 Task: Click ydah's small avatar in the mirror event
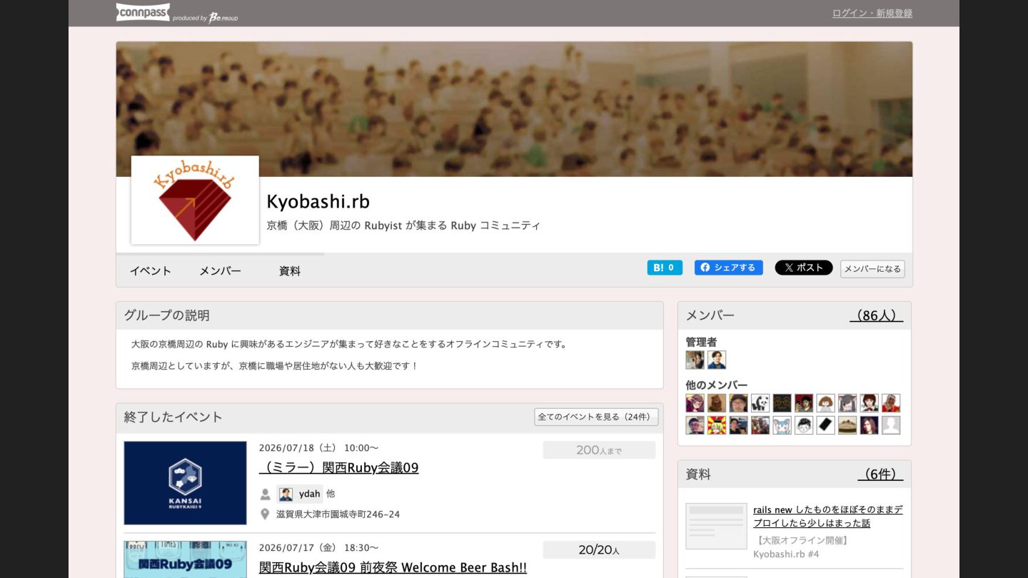pyautogui.click(x=286, y=494)
